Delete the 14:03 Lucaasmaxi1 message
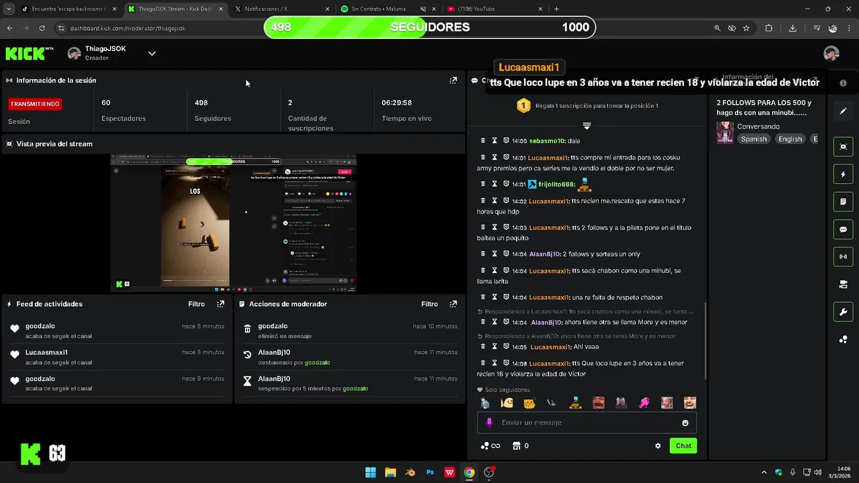The width and height of the screenshot is (859, 483). (483, 227)
